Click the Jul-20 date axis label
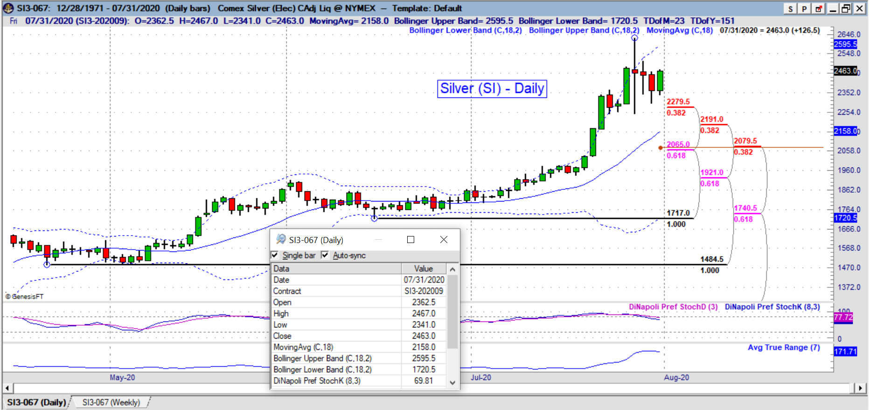 pyautogui.click(x=480, y=377)
